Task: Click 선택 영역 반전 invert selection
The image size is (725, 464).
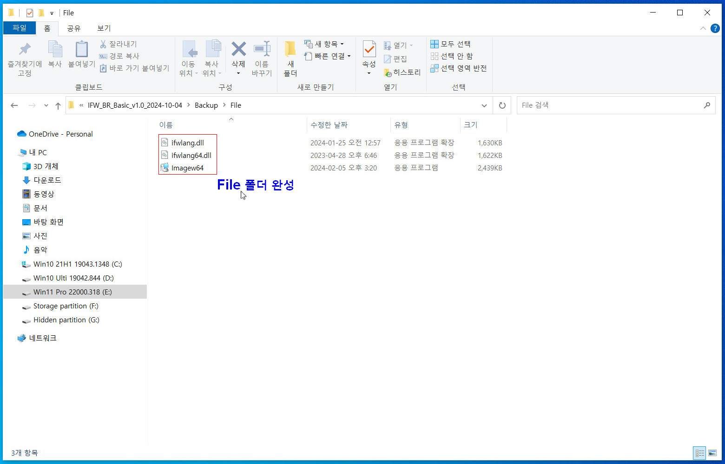Action: pos(458,68)
